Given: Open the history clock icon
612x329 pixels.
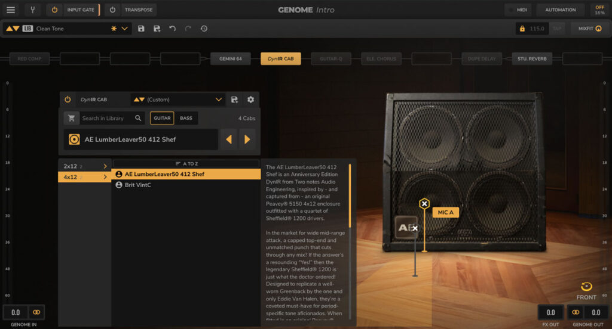Looking at the screenshot, I should click(x=204, y=29).
